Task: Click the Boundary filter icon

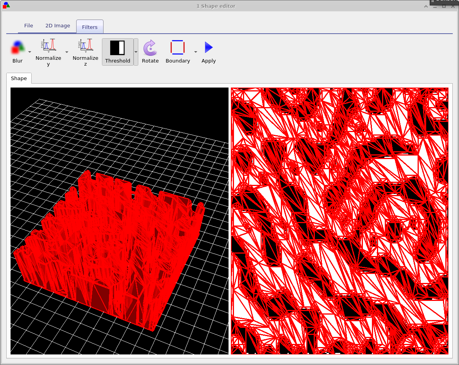Action: pyautogui.click(x=178, y=47)
